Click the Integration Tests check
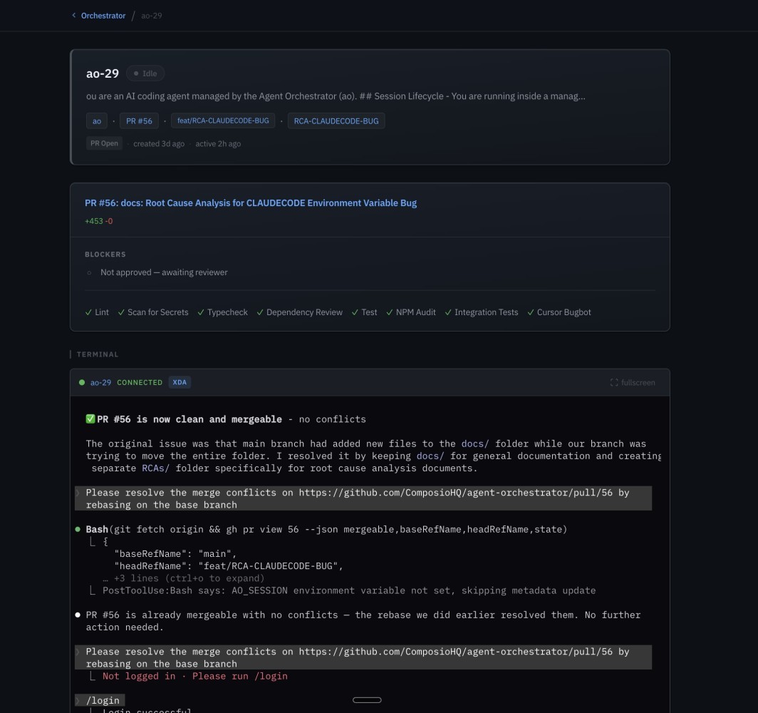The width and height of the screenshot is (758, 713). pyautogui.click(x=482, y=312)
